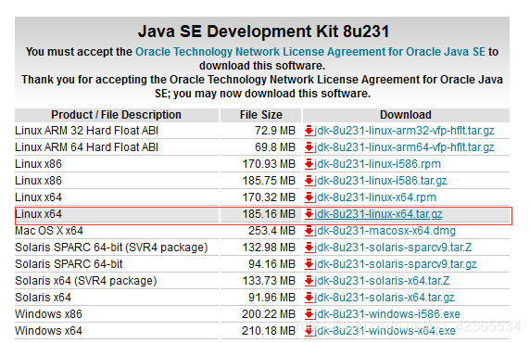Download the jdk-8u231-solaris-x64.tar.gz link
Screen dimensions: 530x343
(385, 298)
